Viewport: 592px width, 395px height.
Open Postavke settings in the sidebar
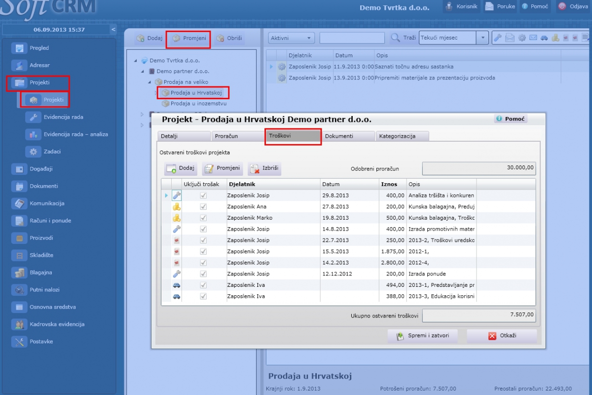coord(41,342)
